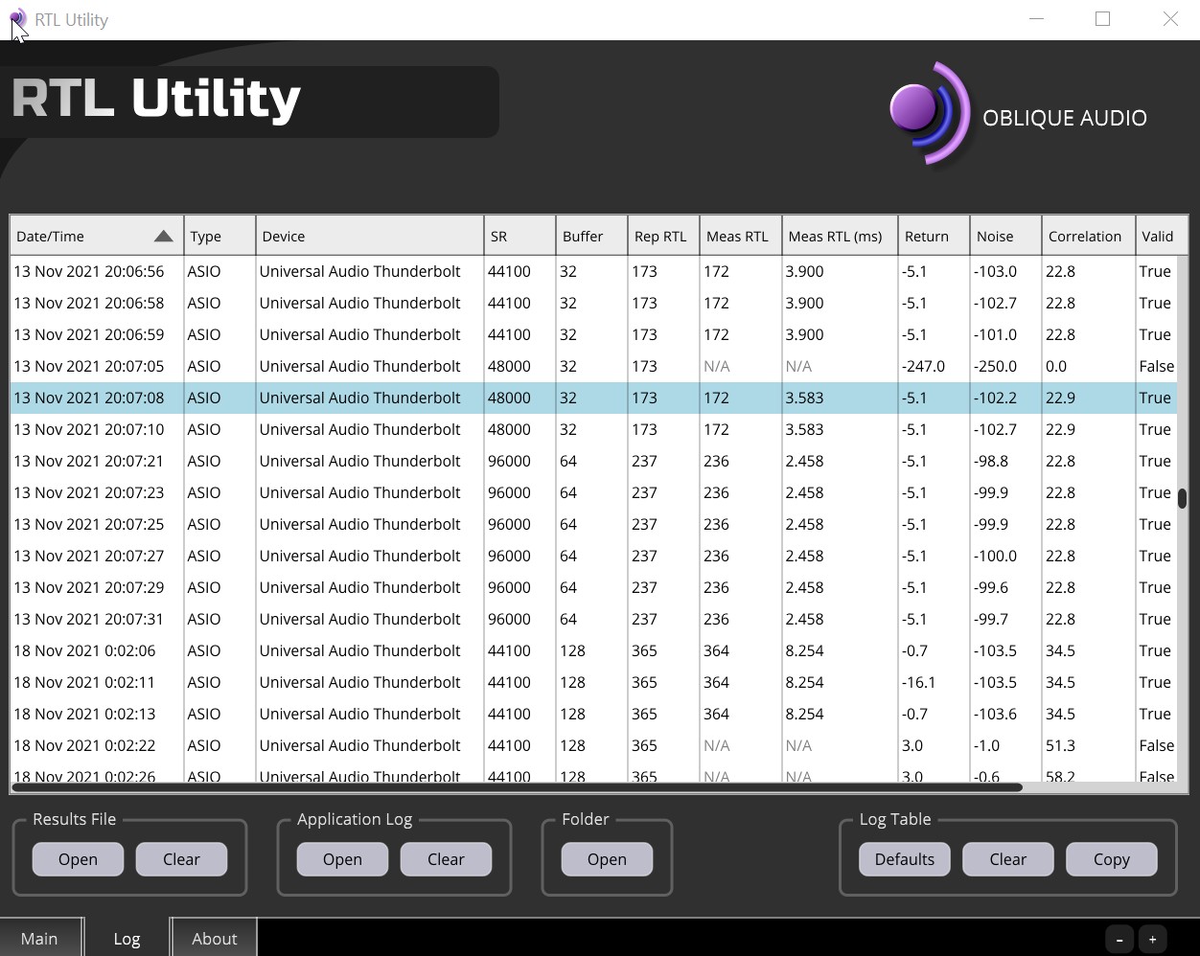This screenshot has height=956, width=1200.
Task: Sort by Device column header
Action: [370, 236]
